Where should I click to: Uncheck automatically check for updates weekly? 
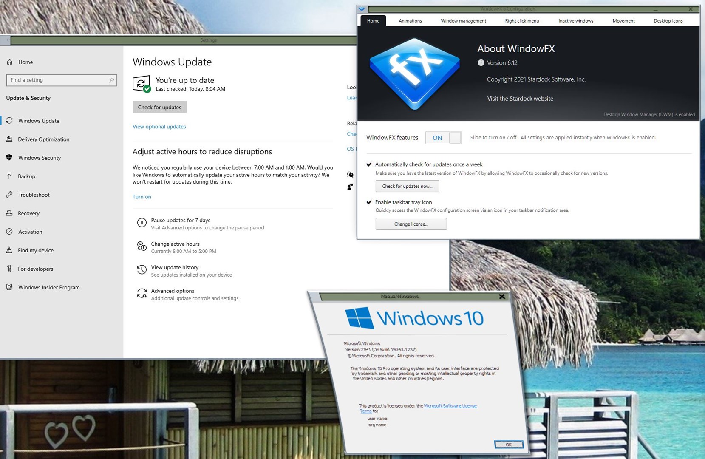[369, 164]
